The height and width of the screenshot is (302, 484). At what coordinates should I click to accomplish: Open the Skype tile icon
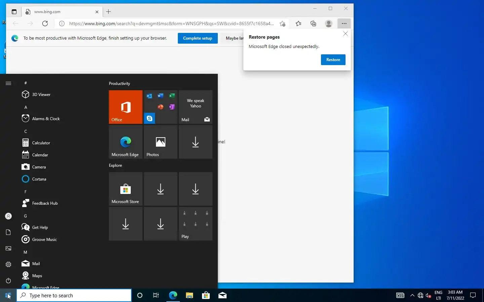pyautogui.click(x=150, y=118)
